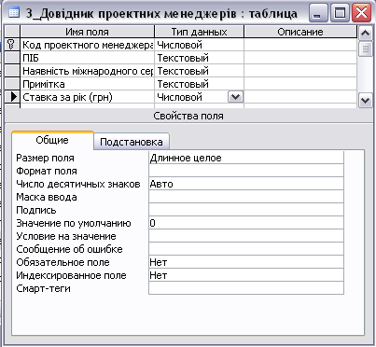Viewport: 376px width, 347px height.
Task: Click the Текстовый type of Наявність row
Action: 199,71
